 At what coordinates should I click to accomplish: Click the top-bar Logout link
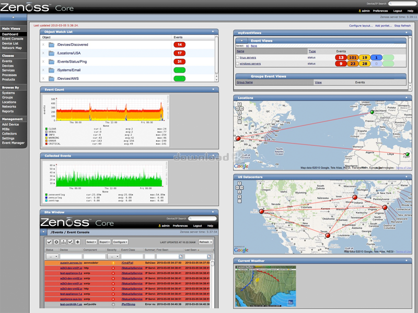(x=398, y=11)
